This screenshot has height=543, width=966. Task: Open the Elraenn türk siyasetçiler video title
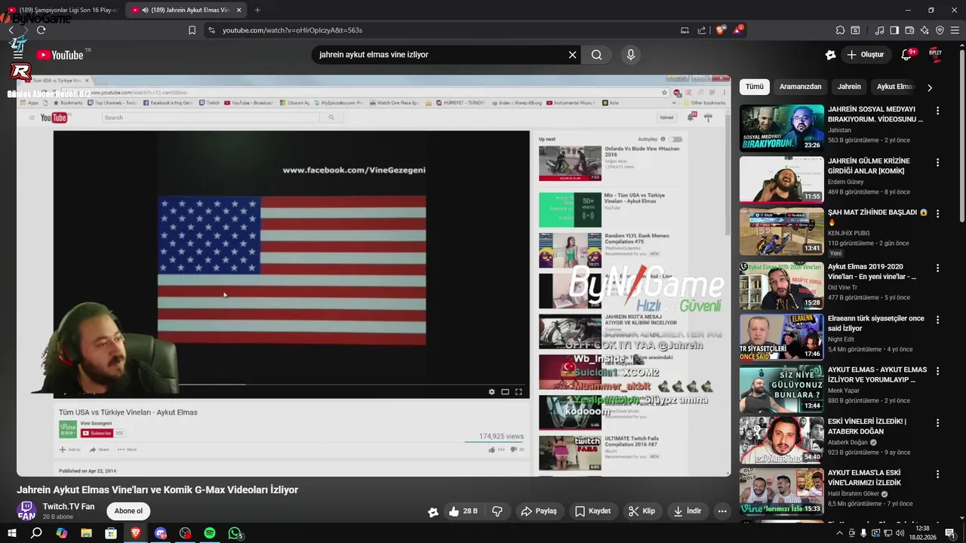click(875, 324)
